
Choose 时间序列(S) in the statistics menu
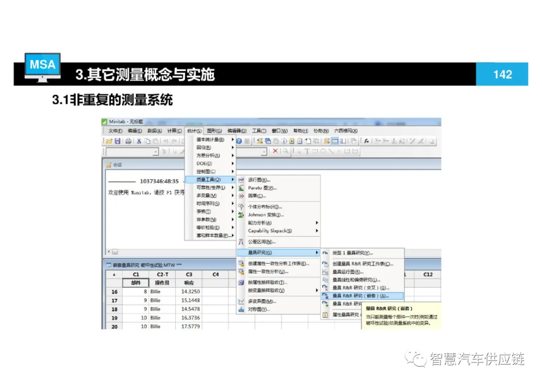tap(210, 204)
